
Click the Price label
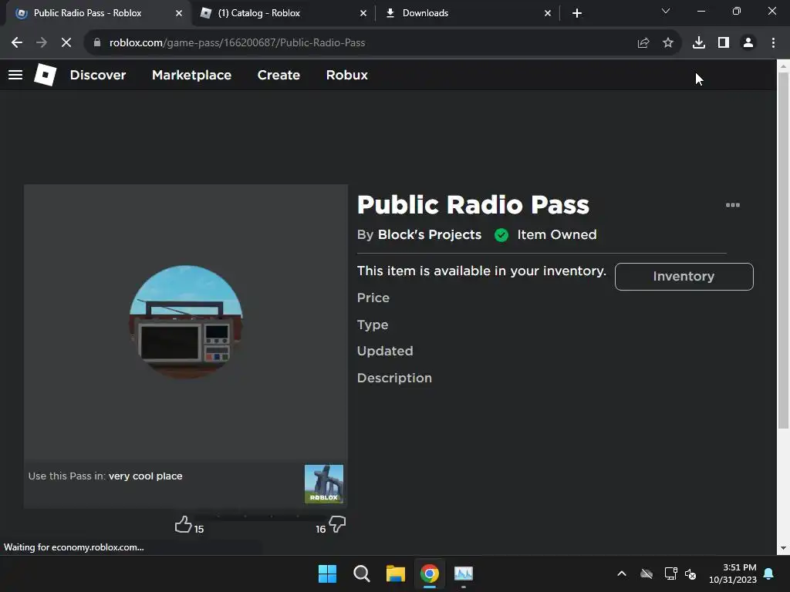click(x=373, y=298)
